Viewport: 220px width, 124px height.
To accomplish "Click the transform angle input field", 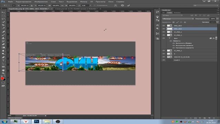I will (85, 6).
